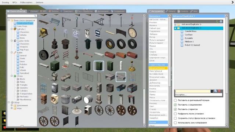
Task: Click the arrow at top-right corner
Action: pyautogui.click(x=232, y=2)
